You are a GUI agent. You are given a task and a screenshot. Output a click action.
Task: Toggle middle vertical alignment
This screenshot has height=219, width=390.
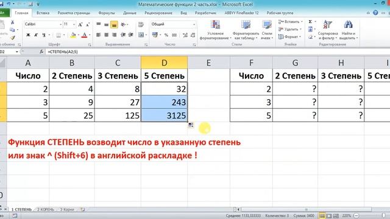106,24
